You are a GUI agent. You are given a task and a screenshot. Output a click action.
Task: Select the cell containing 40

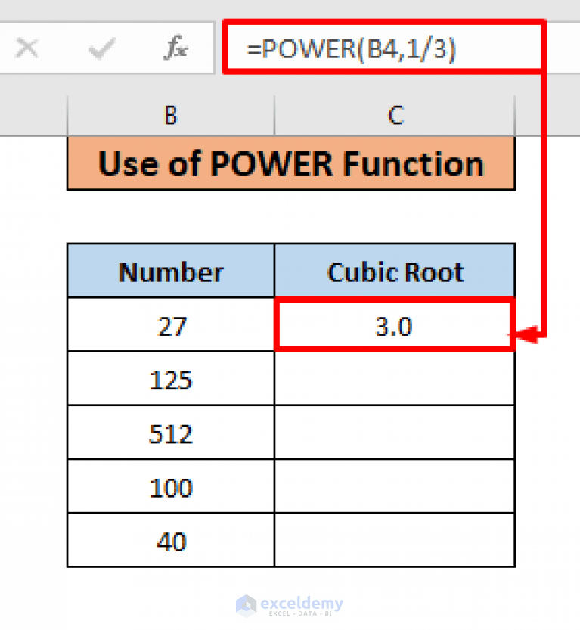tap(171, 540)
